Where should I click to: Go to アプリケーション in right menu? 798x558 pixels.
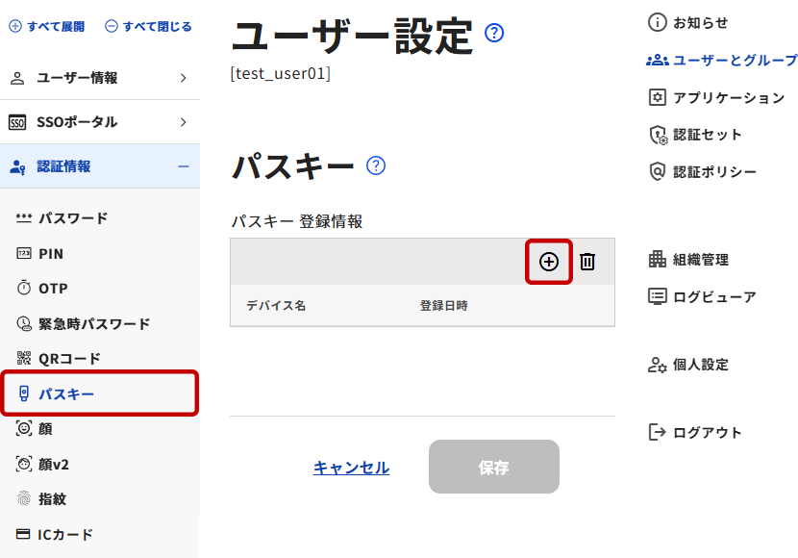point(716,97)
